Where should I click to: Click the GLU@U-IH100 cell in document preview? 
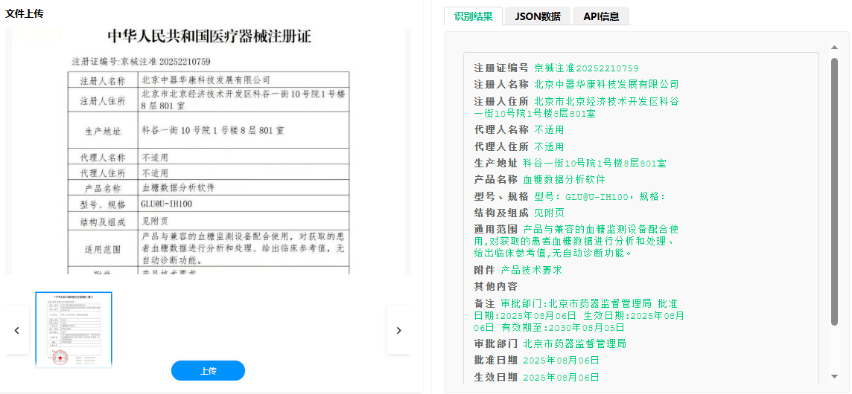tap(243, 204)
